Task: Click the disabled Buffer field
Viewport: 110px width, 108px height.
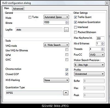Action: click(94, 81)
